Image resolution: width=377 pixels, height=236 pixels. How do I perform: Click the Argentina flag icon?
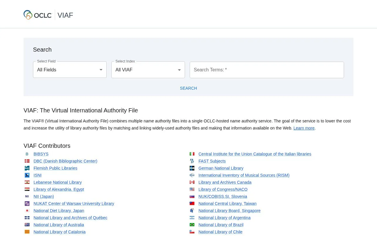click(x=192, y=218)
